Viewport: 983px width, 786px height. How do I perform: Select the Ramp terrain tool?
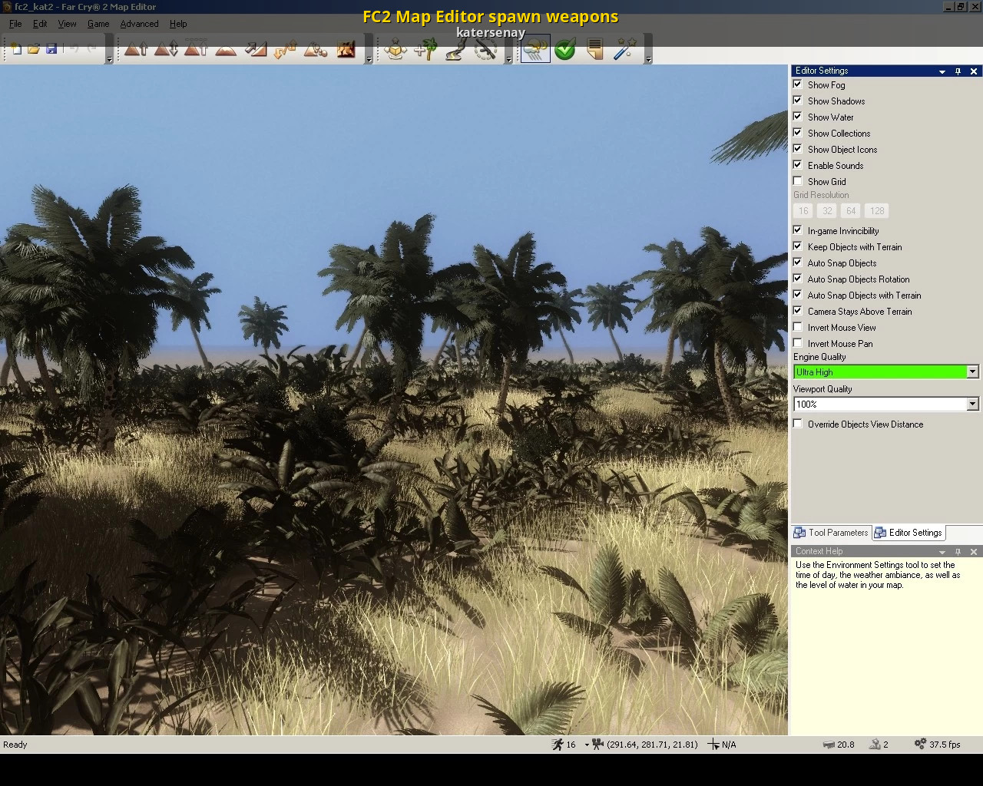[256, 49]
